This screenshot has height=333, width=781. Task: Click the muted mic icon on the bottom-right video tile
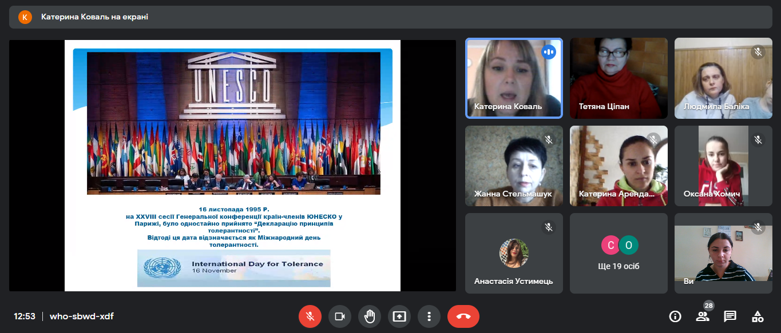[758, 227]
